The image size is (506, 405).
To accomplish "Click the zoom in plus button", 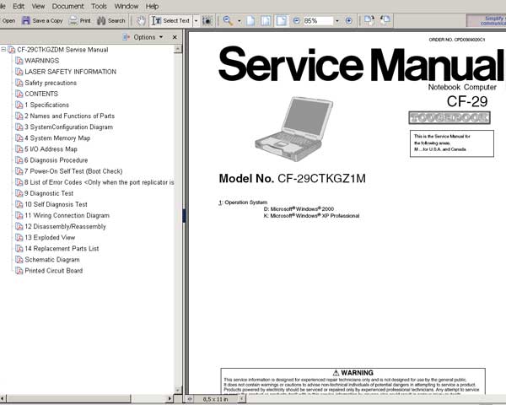I will coord(348,20).
